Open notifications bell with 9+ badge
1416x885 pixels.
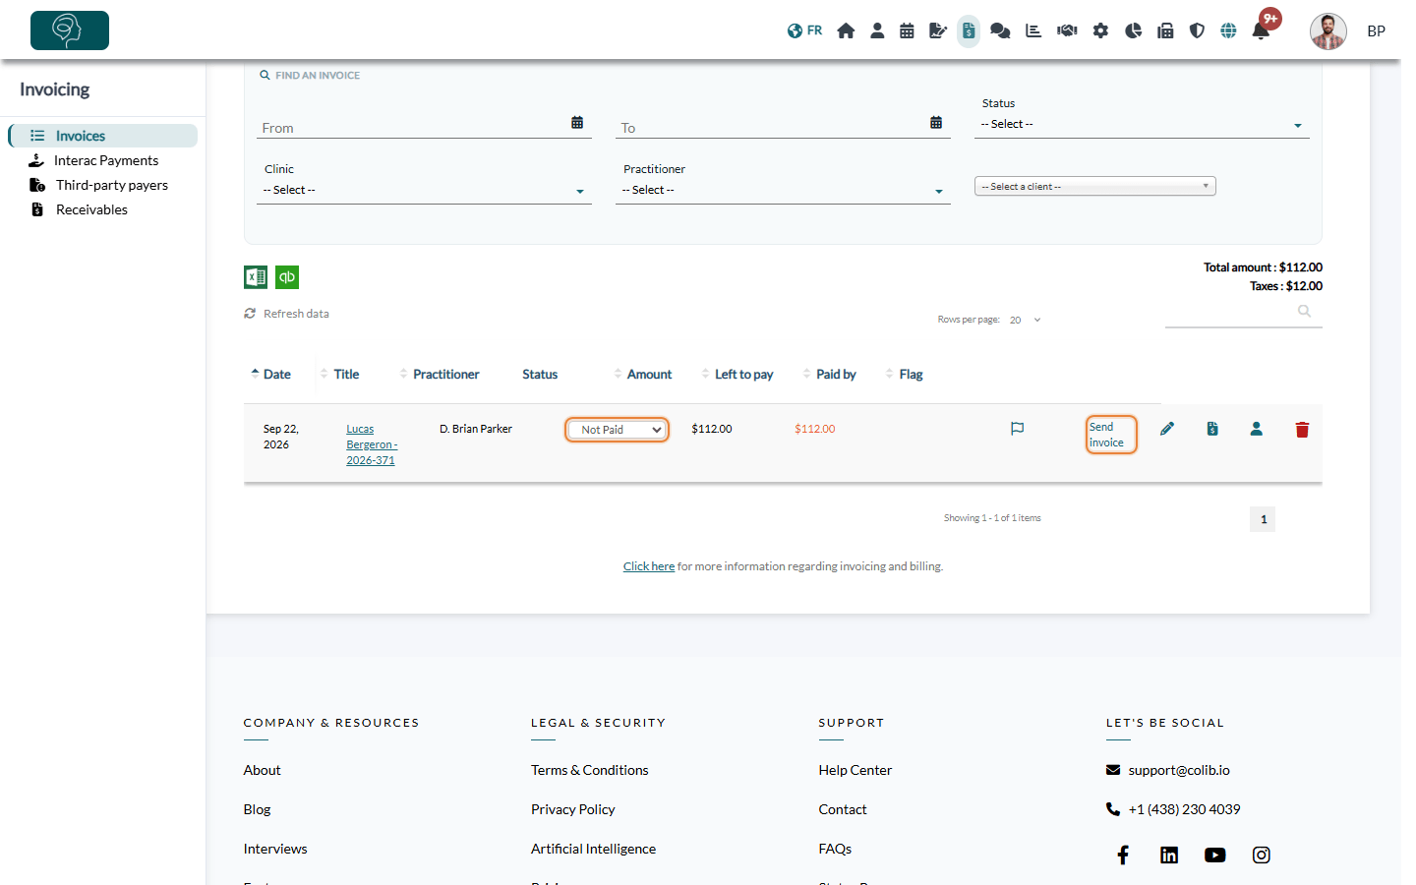pyautogui.click(x=1262, y=29)
